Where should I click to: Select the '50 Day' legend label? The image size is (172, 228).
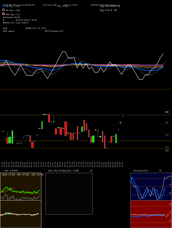point(13,10)
